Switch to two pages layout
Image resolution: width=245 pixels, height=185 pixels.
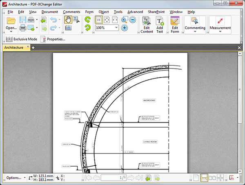(x=212, y=178)
